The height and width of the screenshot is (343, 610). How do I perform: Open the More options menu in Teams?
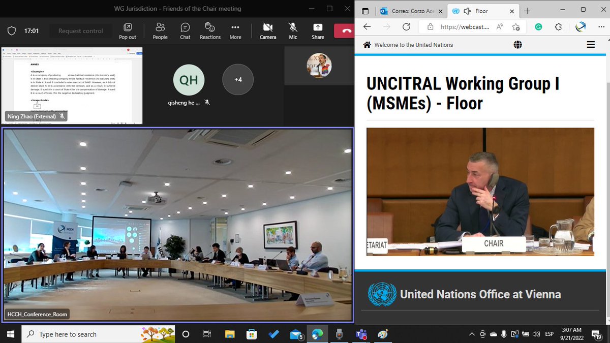pos(235,30)
